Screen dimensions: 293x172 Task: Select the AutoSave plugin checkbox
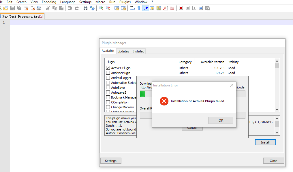click(108, 87)
